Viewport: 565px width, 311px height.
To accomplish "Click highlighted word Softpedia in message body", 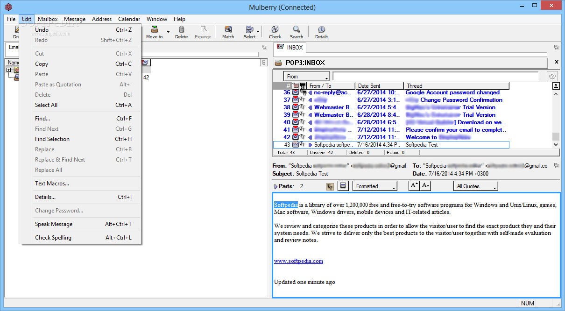I will [x=286, y=205].
